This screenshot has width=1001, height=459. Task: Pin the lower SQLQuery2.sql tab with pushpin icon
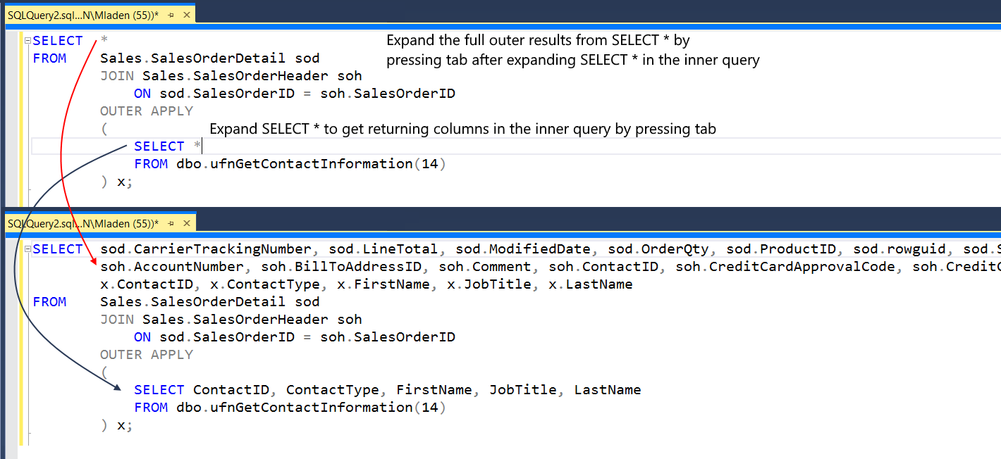171,223
